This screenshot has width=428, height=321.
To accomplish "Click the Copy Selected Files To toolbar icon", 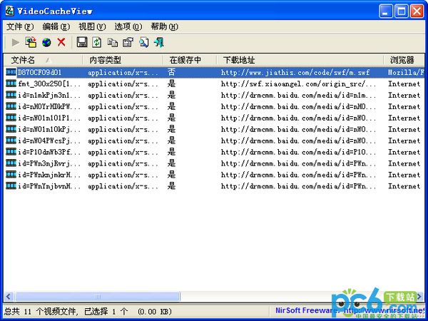I will pyautogui.click(x=31, y=42).
